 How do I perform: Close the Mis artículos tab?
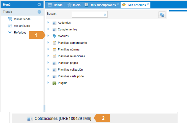pyautogui.click(x=148, y=4)
